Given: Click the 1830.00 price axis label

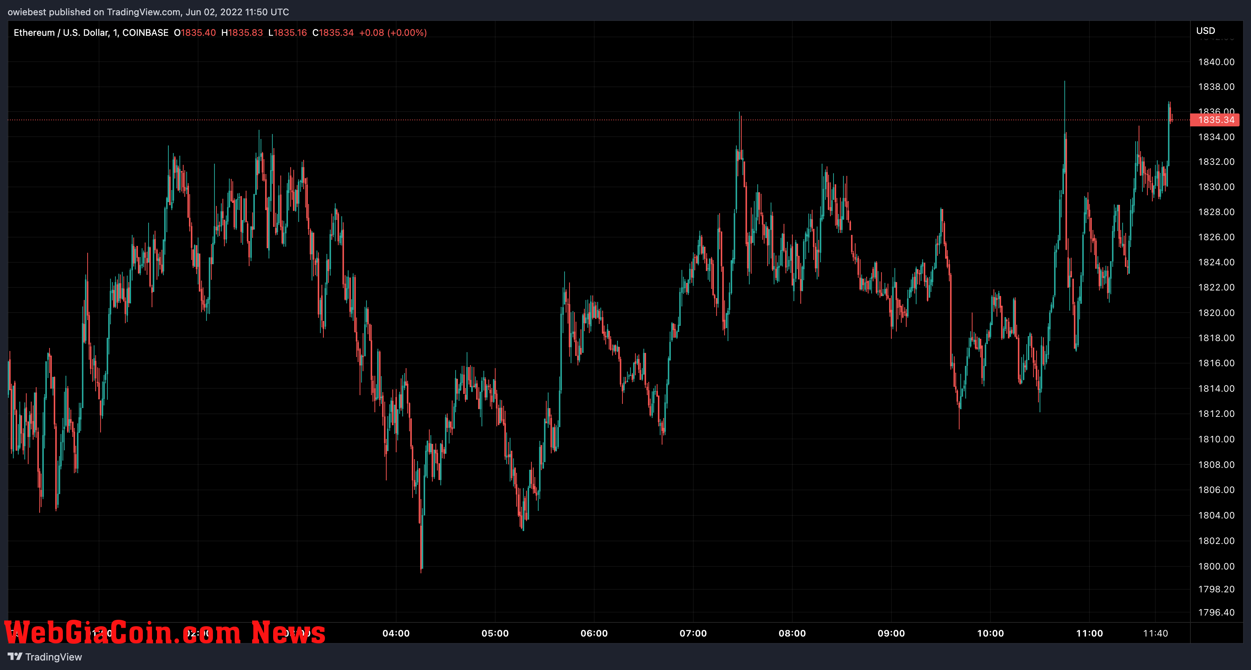Looking at the screenshot, I should [x=1216, y=187].
